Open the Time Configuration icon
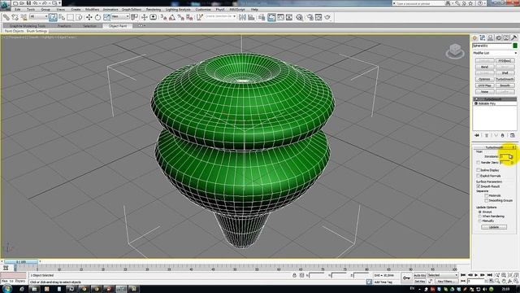Image resolution: width=520 pixels, height=293 pixels. coord(491,281)
